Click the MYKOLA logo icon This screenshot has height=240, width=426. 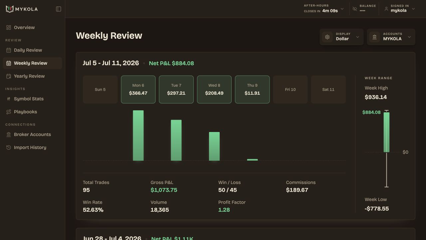[x=10, y=9]
